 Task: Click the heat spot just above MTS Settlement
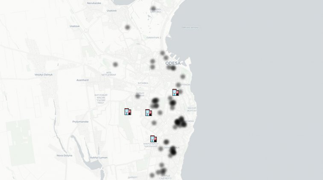click(x=115, y=64)
